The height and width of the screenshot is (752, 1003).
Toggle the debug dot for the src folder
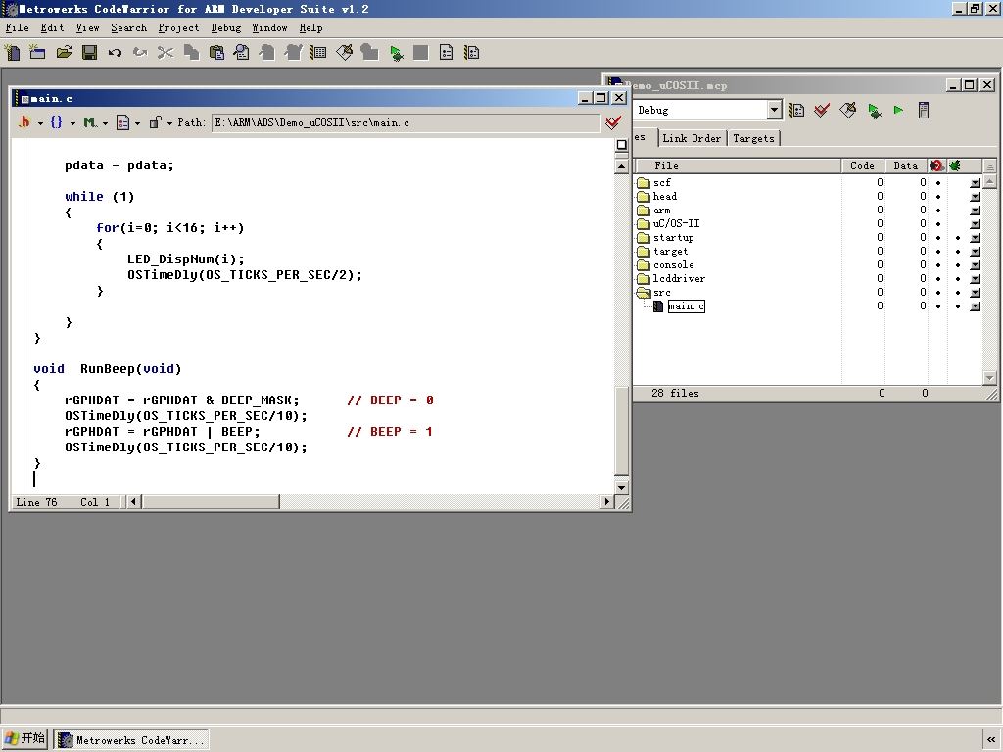(x=938, y=293)
